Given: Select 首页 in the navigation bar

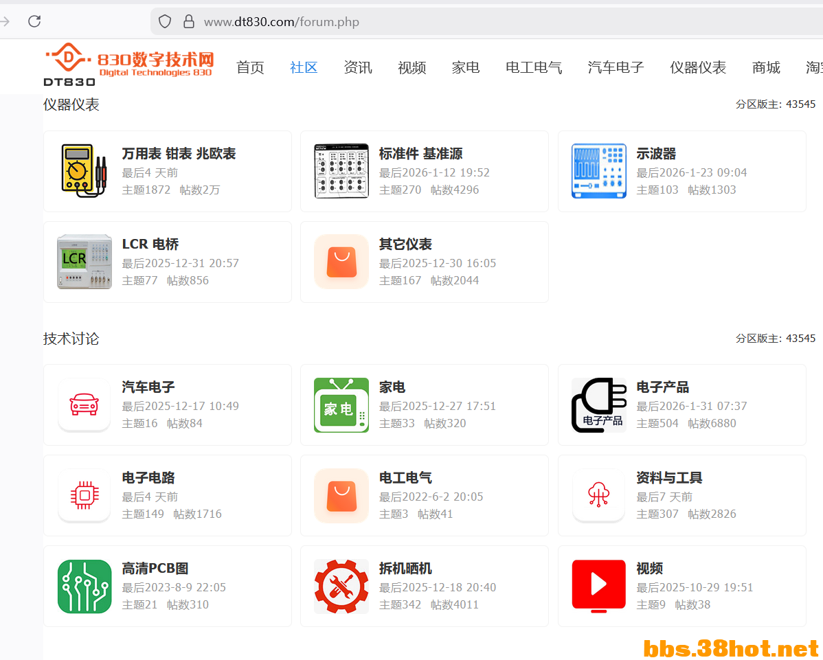Looking at the screenshot, I should [250, 67].
